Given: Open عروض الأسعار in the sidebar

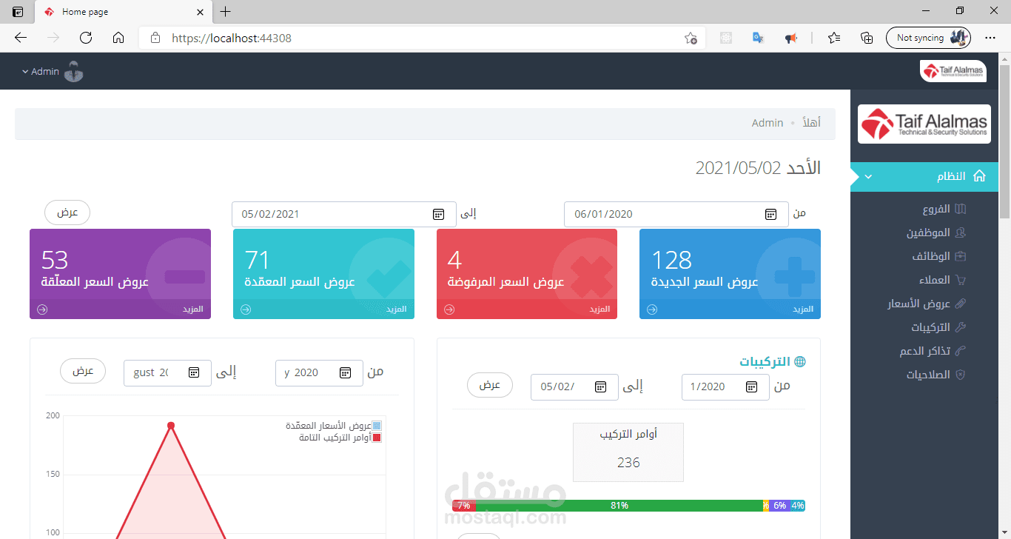Looking at the screenshot, I should 918,304.
